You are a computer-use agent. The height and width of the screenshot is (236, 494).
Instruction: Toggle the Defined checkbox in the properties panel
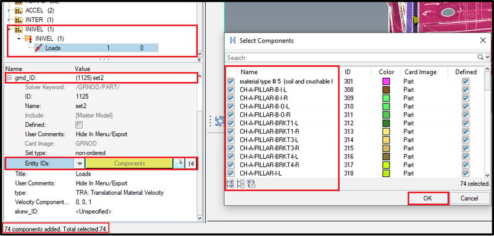[79, 124]
